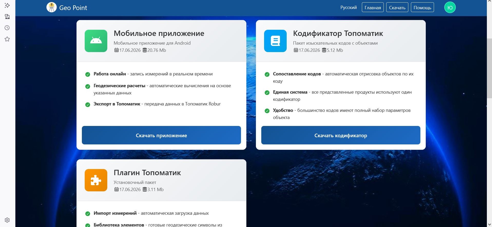The image size is (492, 227).
Task: Click the text Мобильное приложение для Android
Action: [152, 43]
